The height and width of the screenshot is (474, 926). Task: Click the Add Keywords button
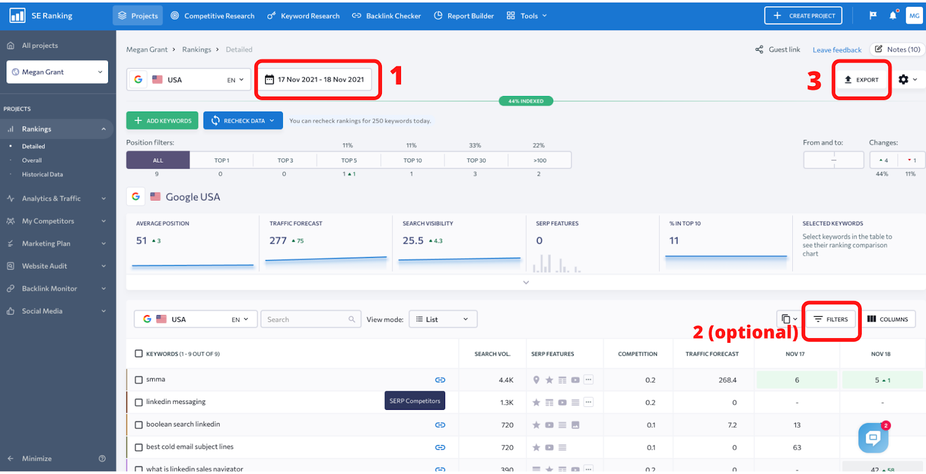coord(163,121)
